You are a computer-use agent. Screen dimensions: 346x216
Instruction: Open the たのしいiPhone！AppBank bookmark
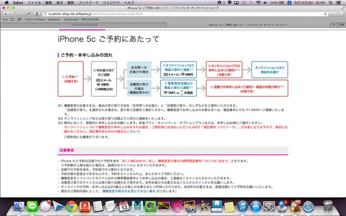[x=43, y=19]
